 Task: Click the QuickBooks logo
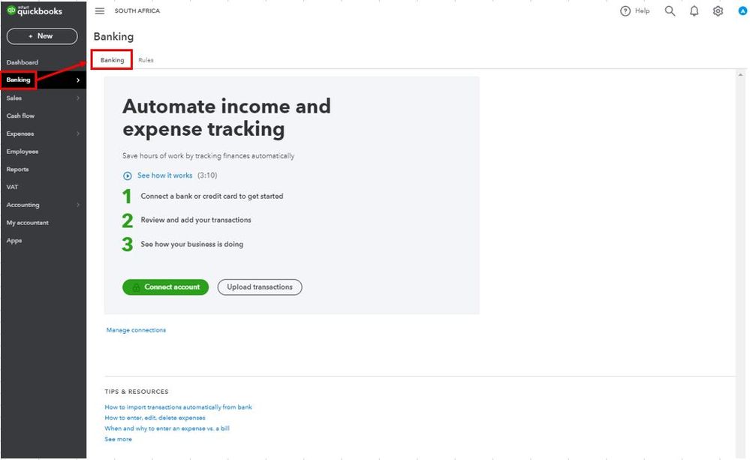coord(35,11)
